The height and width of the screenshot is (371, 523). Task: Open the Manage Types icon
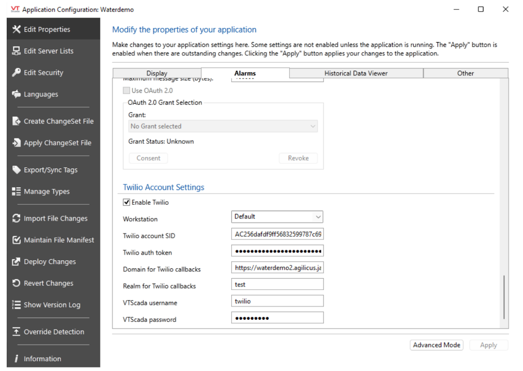point(16,191)
